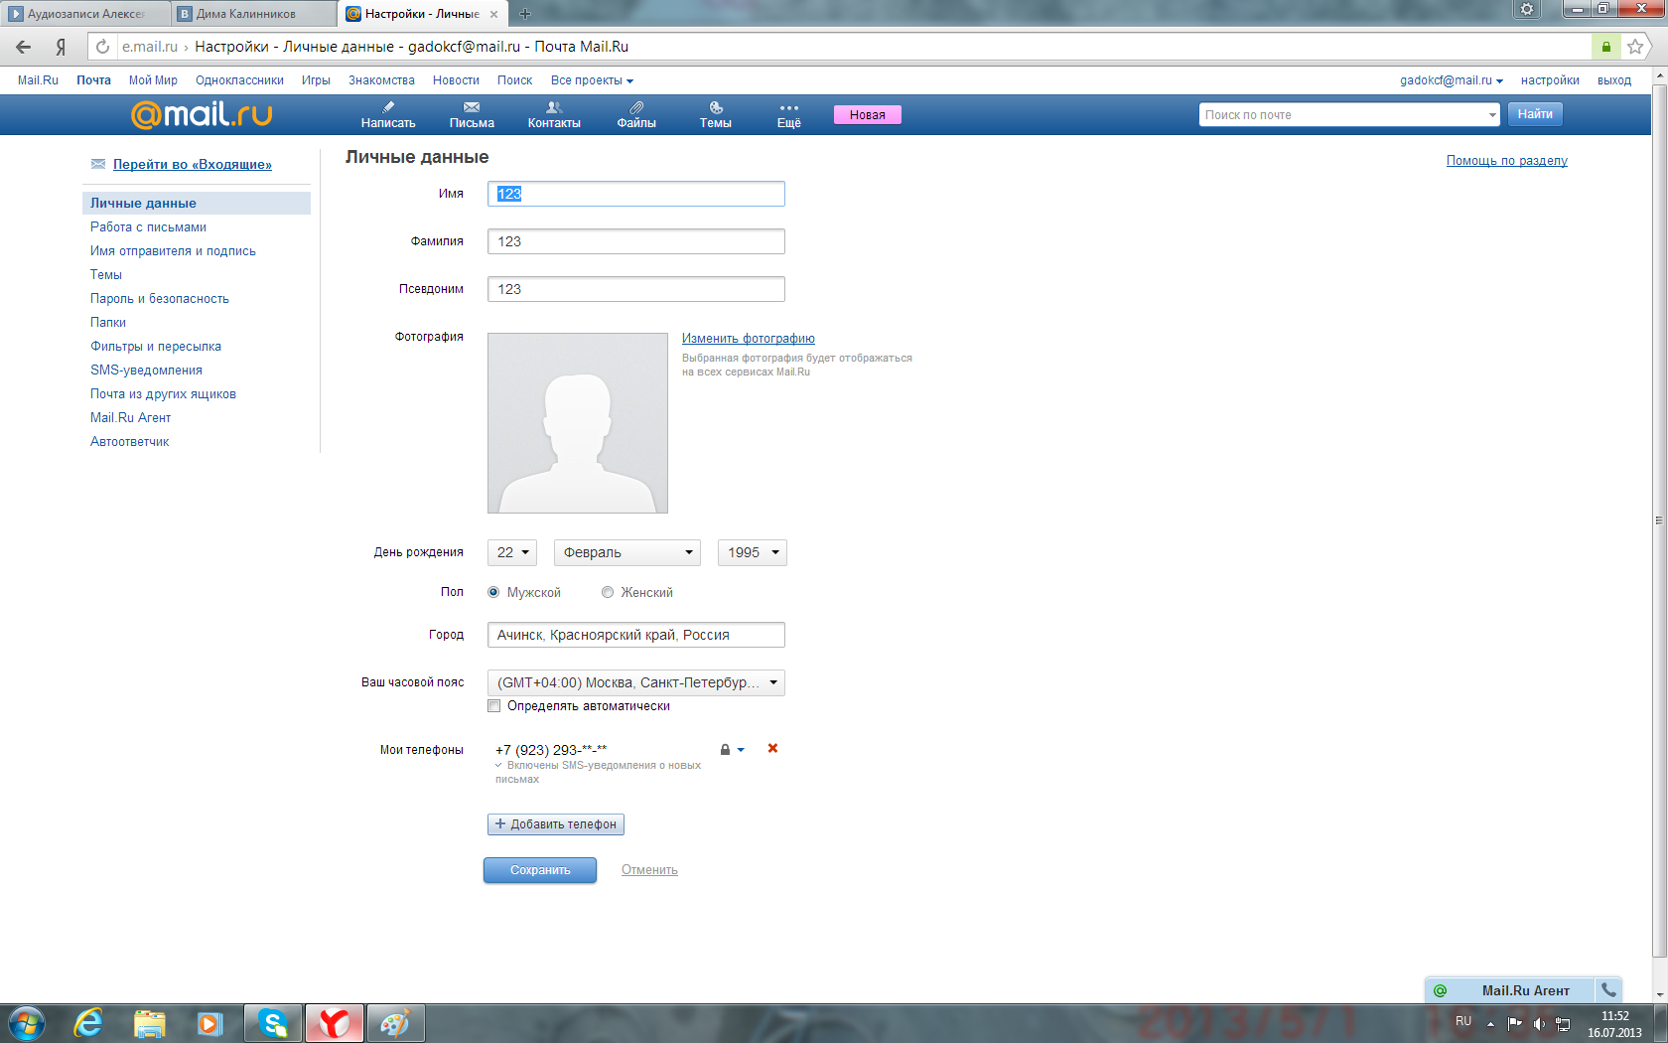Open Темы in the toolbar
This screenshot has width=1668, height=1043.
click(716, 114)
